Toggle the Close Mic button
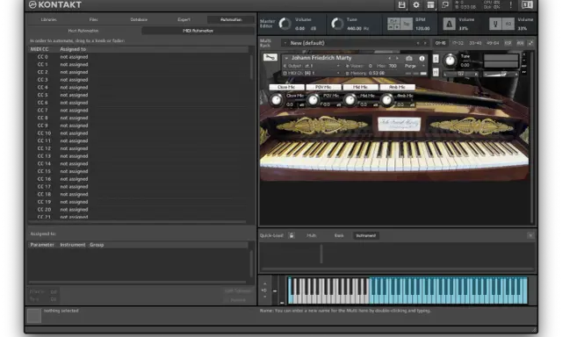 click(x=286, y=87)
